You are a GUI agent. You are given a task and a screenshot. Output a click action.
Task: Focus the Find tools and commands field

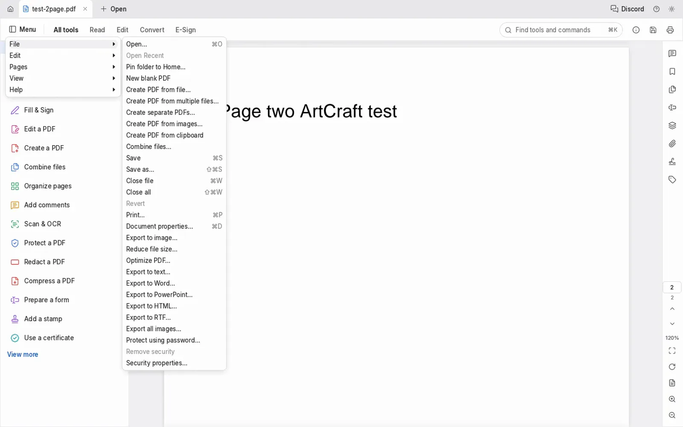click(x=561, y=30)
